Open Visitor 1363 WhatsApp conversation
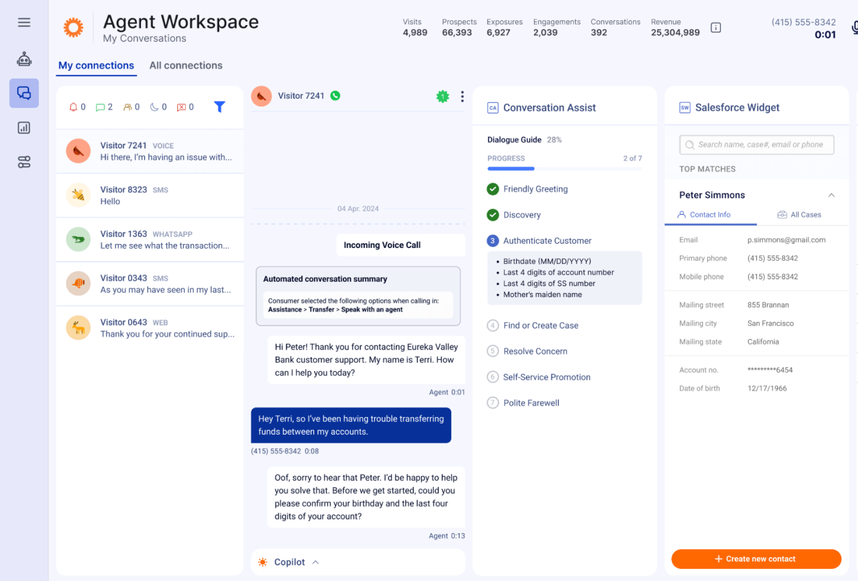This screenshot has height=581, width=858. pyautogui.click(x=150, y=240)
